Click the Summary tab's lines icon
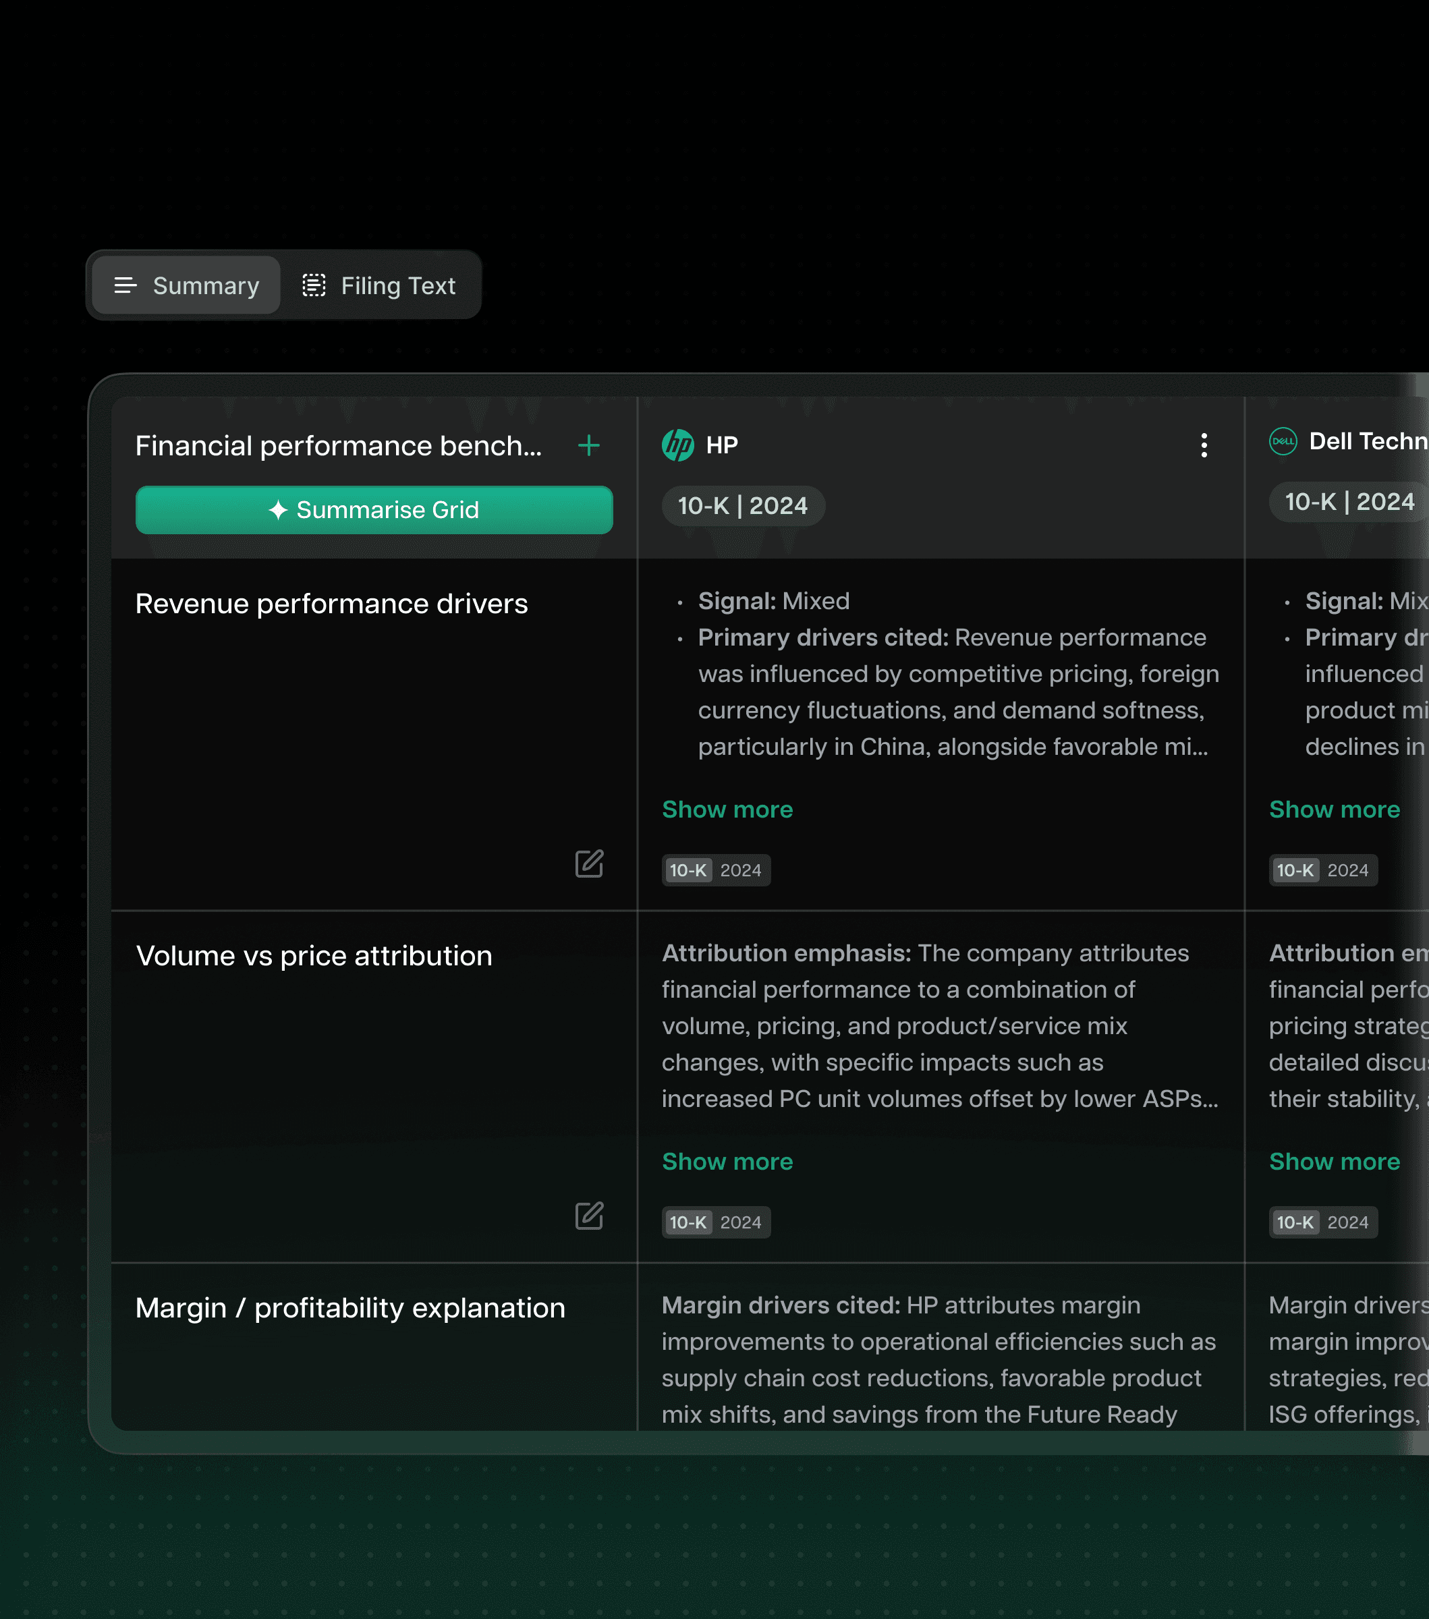This screenshot has width=1429, height=1619. 125,285
